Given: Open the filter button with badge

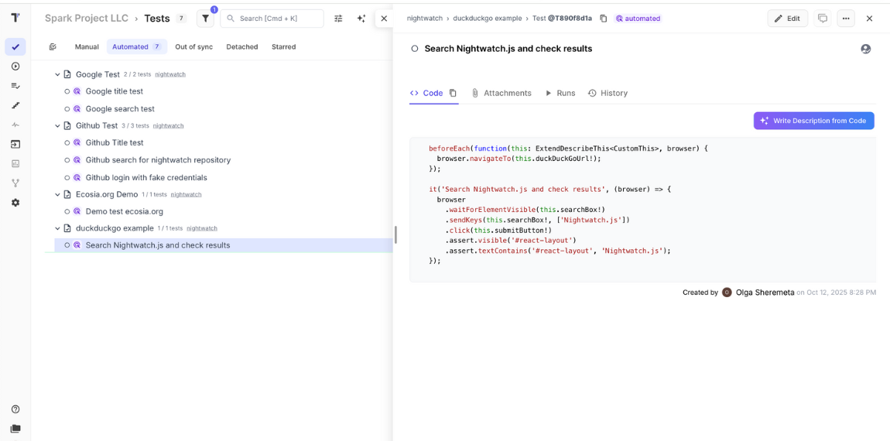Looking at the screenshot, I should (x=206, y=19).
